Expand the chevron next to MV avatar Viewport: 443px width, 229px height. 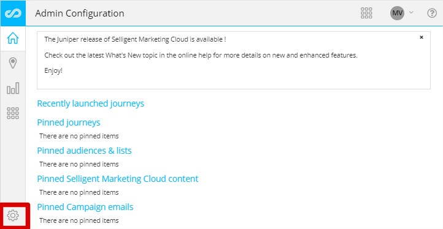[x=411, y=12]
